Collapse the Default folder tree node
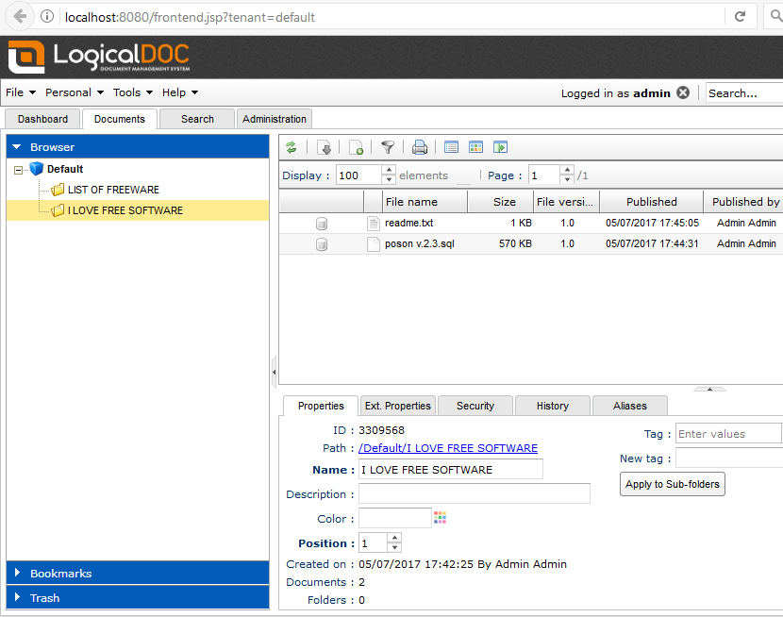The height and width of the screenshot is (617, 783). point(21,168)
